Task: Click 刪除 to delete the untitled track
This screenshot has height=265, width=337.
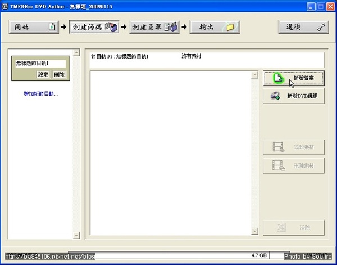Action: pos(59,75)
